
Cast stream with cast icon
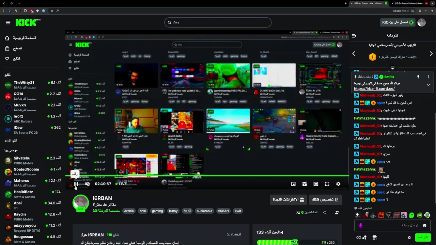point(305,184)
